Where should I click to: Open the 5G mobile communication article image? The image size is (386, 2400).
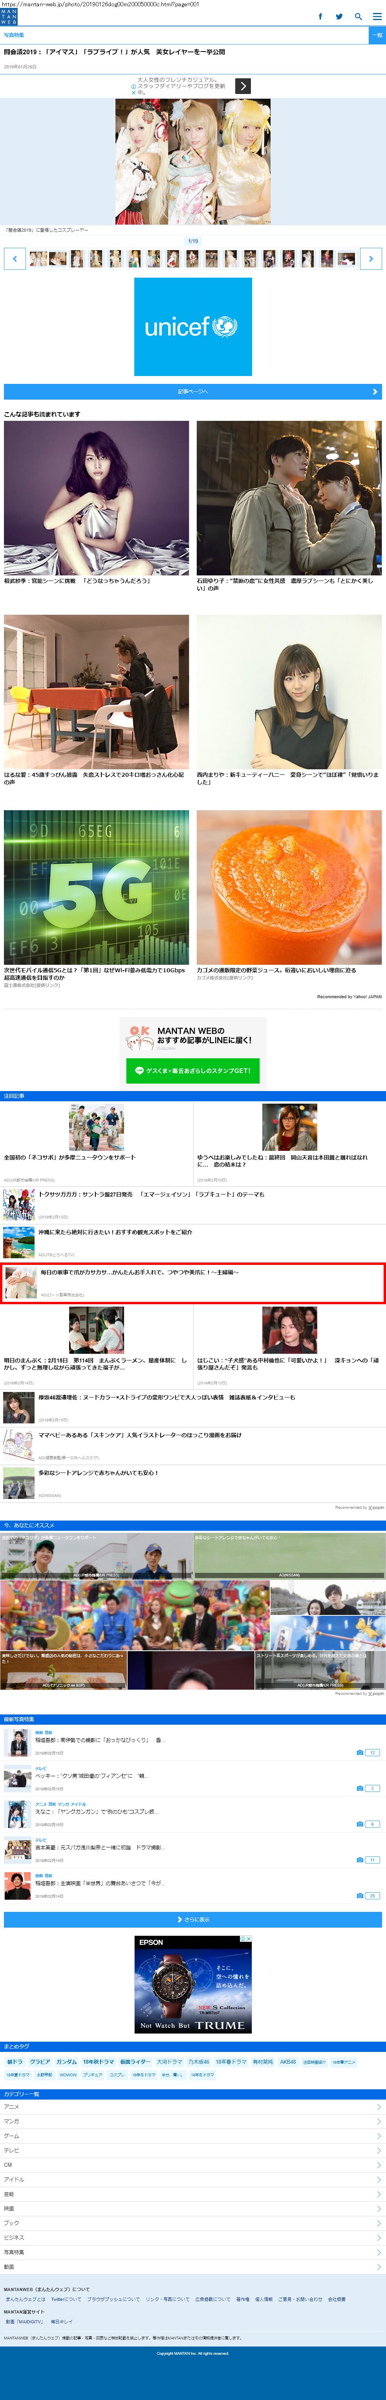click(x=96, y=887)
